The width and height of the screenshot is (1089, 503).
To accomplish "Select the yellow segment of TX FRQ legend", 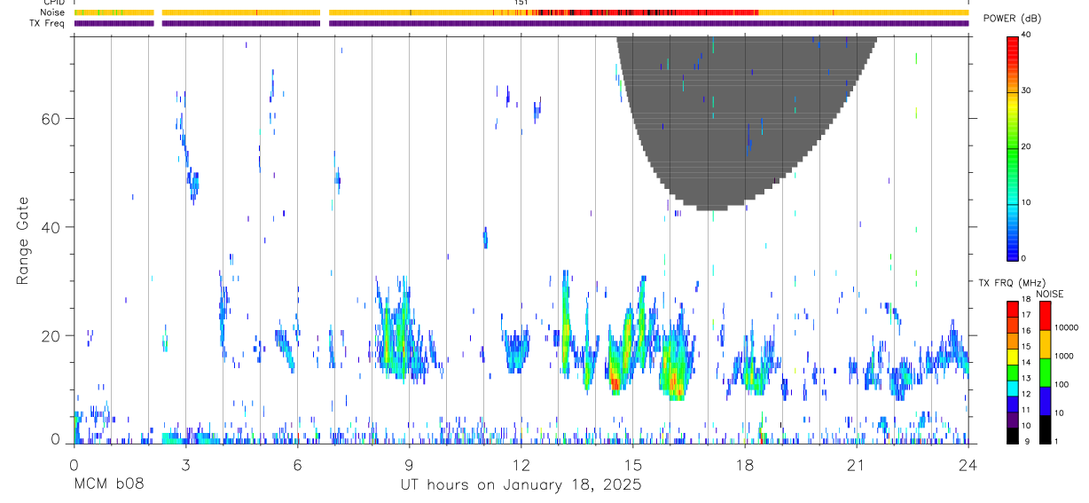I will tap(1013, 356).
